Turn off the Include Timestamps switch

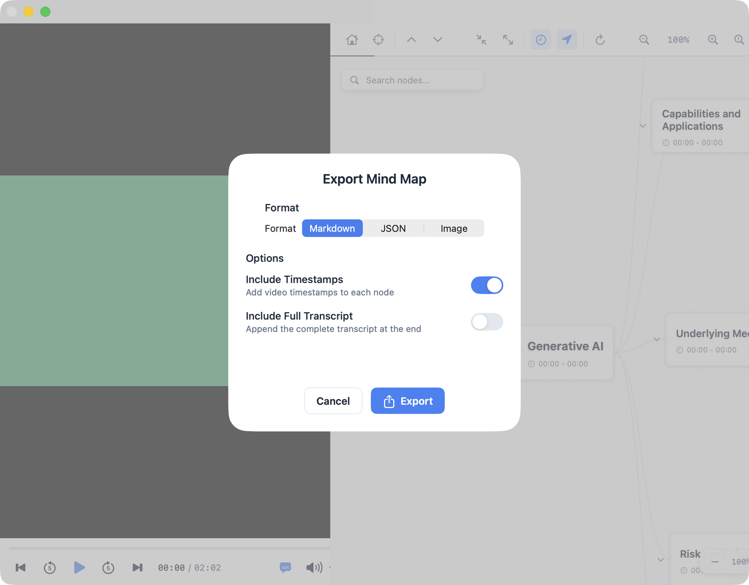[x=487, y=285]
